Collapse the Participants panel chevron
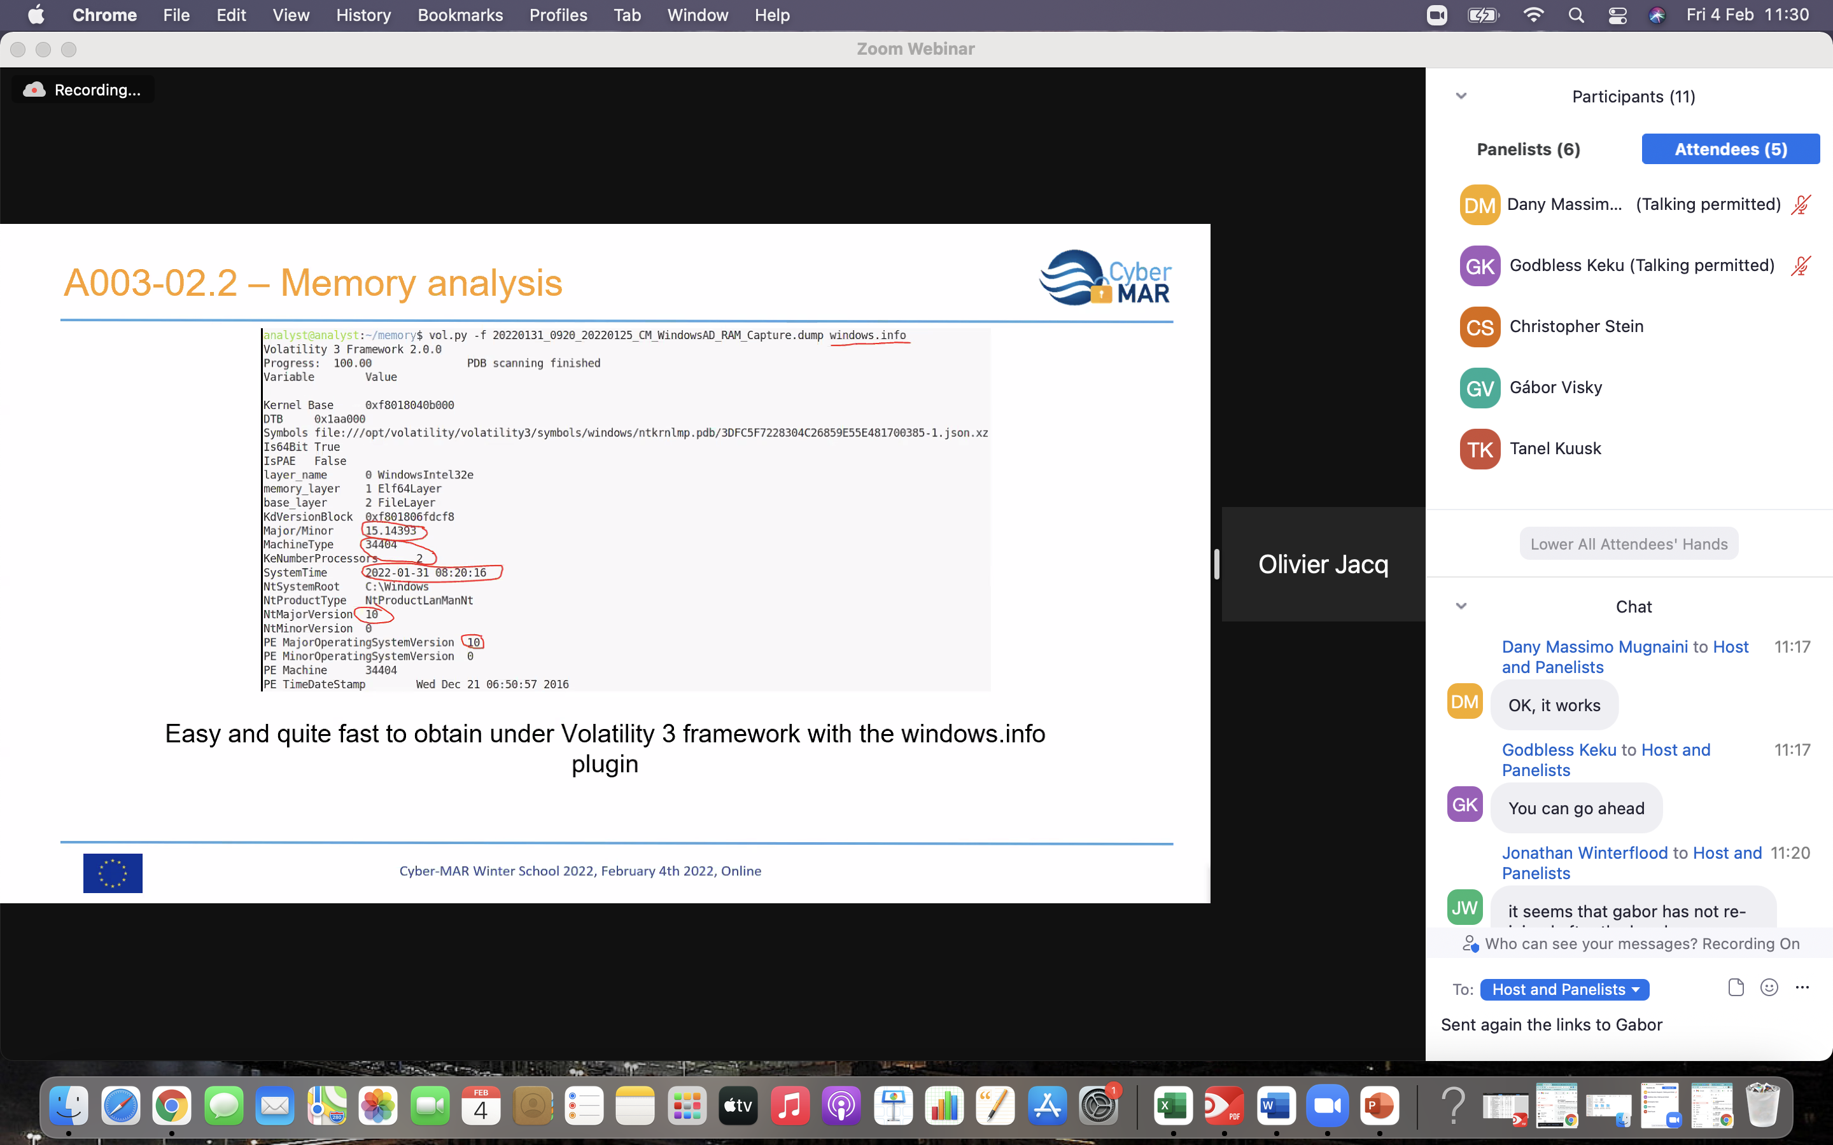1833x1145 pixels. [x=1461, y=96]
